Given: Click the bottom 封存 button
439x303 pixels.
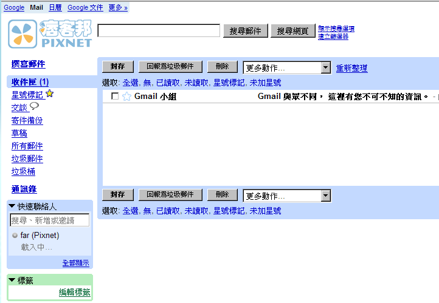Looking at the screenshot, I should [x=118, y=194].
